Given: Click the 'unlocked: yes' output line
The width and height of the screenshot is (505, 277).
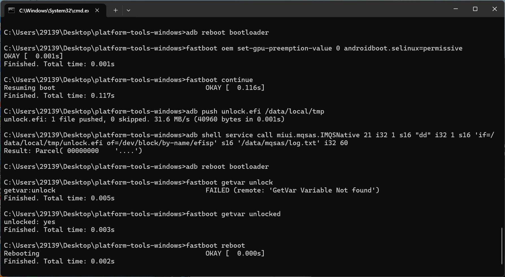Looking at the screenshot, I should [x=29, y=222].
